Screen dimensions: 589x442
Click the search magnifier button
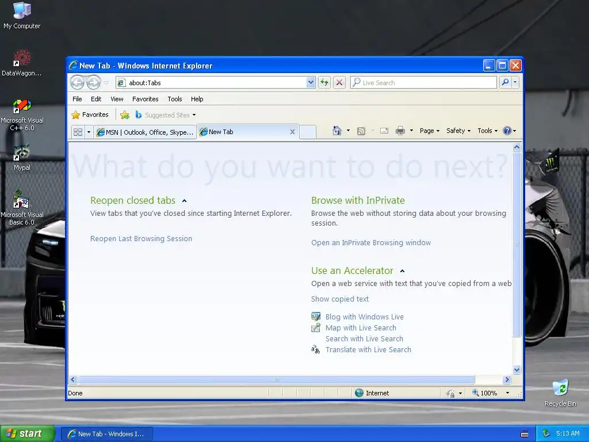point(506,82)
